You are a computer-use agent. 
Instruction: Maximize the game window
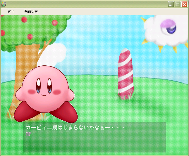coord(178,4)
